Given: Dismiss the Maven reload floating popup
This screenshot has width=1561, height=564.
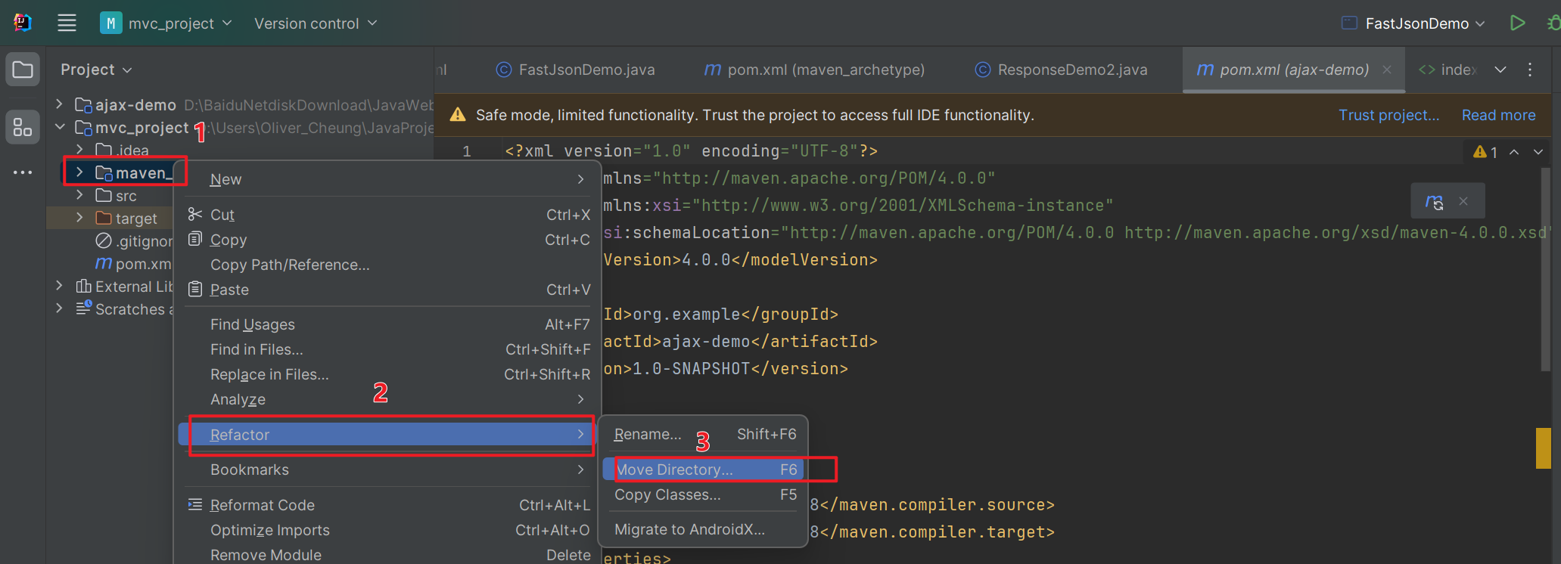Looking at the screenshot, I should coord(1463,201).
